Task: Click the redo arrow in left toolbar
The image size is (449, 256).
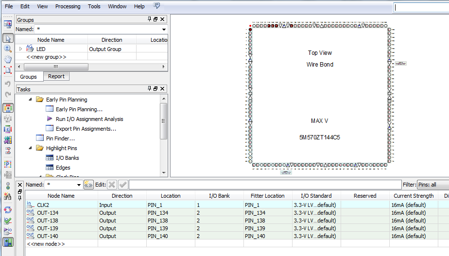Action: click(8, 94)
